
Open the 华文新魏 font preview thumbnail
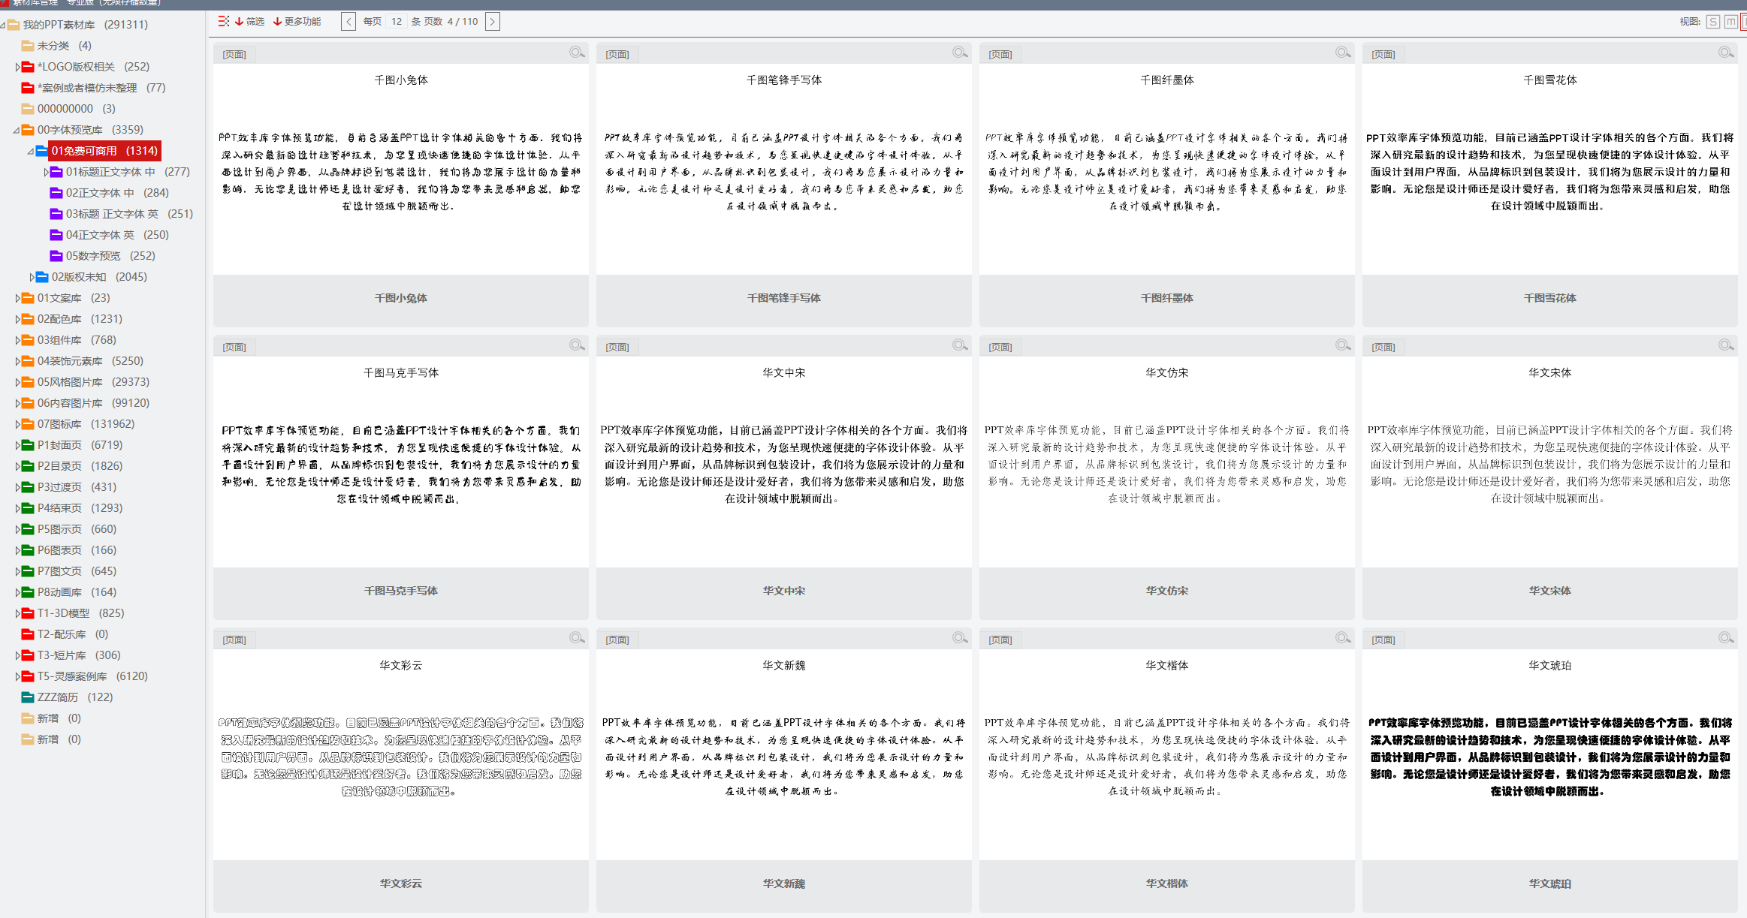tap(784, 754)
